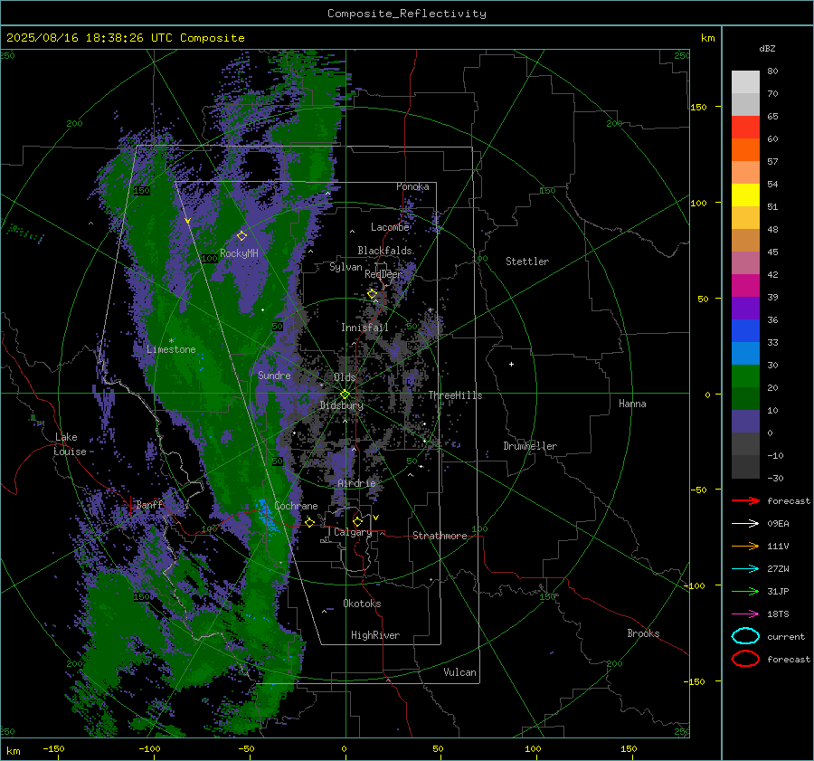The image size is (814, 761).
Task: Click the Innisfail label
Action: [x=364, y=328]
